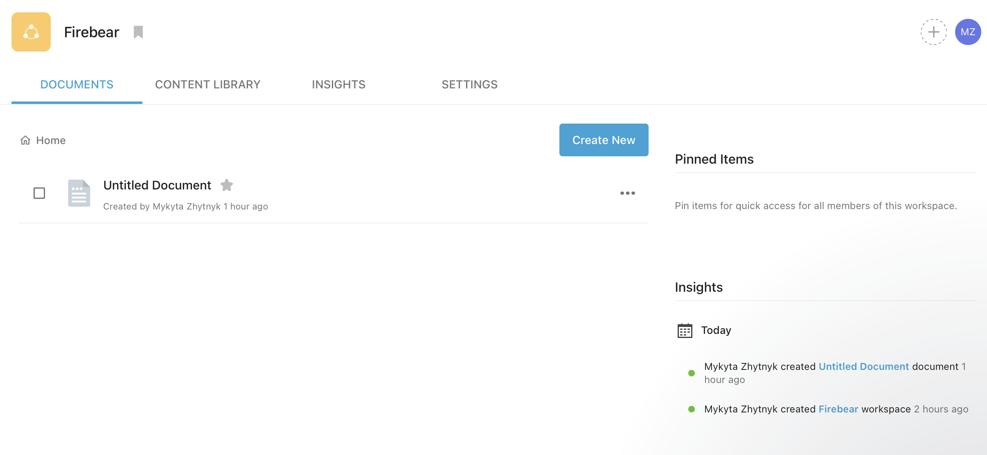This screenshot has height=455, width=987.
Task: Click the dashed plus add member icon
Action: 933,32
